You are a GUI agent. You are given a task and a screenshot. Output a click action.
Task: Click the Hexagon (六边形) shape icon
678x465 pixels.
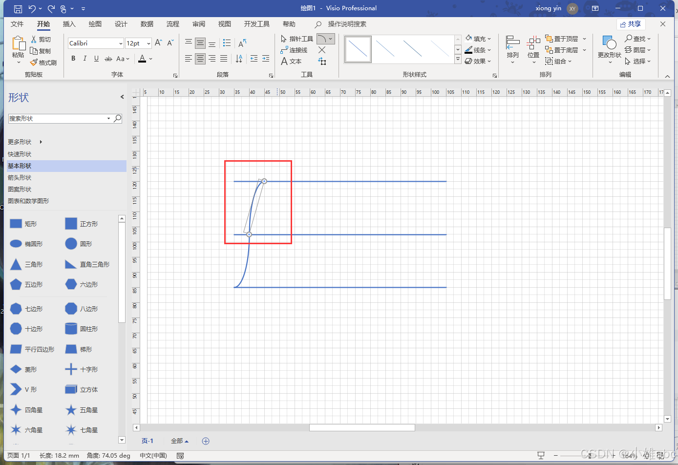point(71,284)
